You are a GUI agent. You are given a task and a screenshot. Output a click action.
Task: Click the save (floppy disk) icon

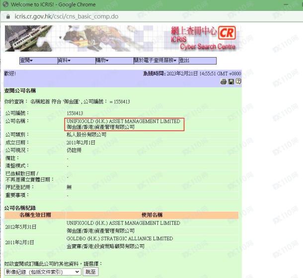[x=231, y=81]
